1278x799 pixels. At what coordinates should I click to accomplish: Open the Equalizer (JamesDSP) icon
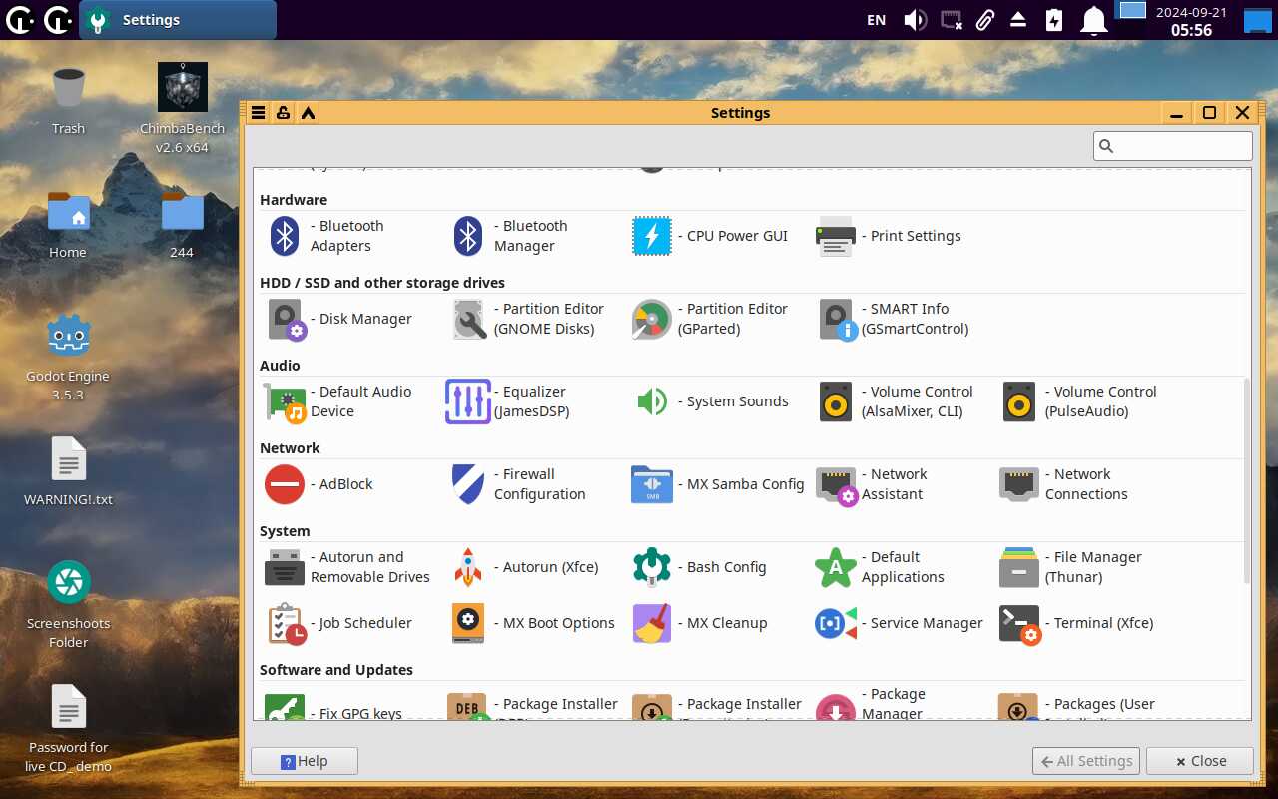pyautogui.click(x=468, y=401)
